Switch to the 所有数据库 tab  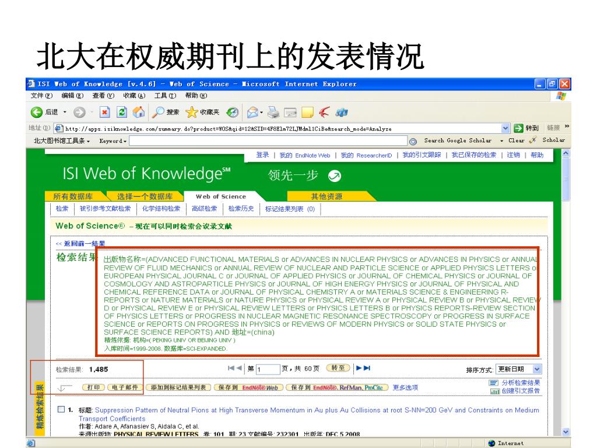[73, 196]
